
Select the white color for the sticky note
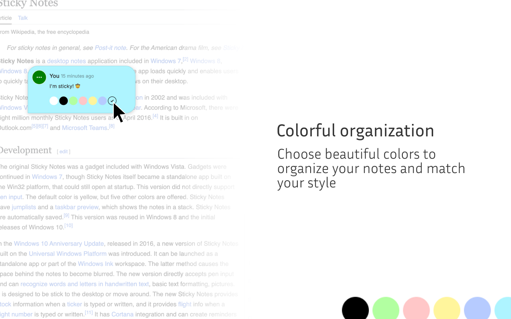[53, 100]
